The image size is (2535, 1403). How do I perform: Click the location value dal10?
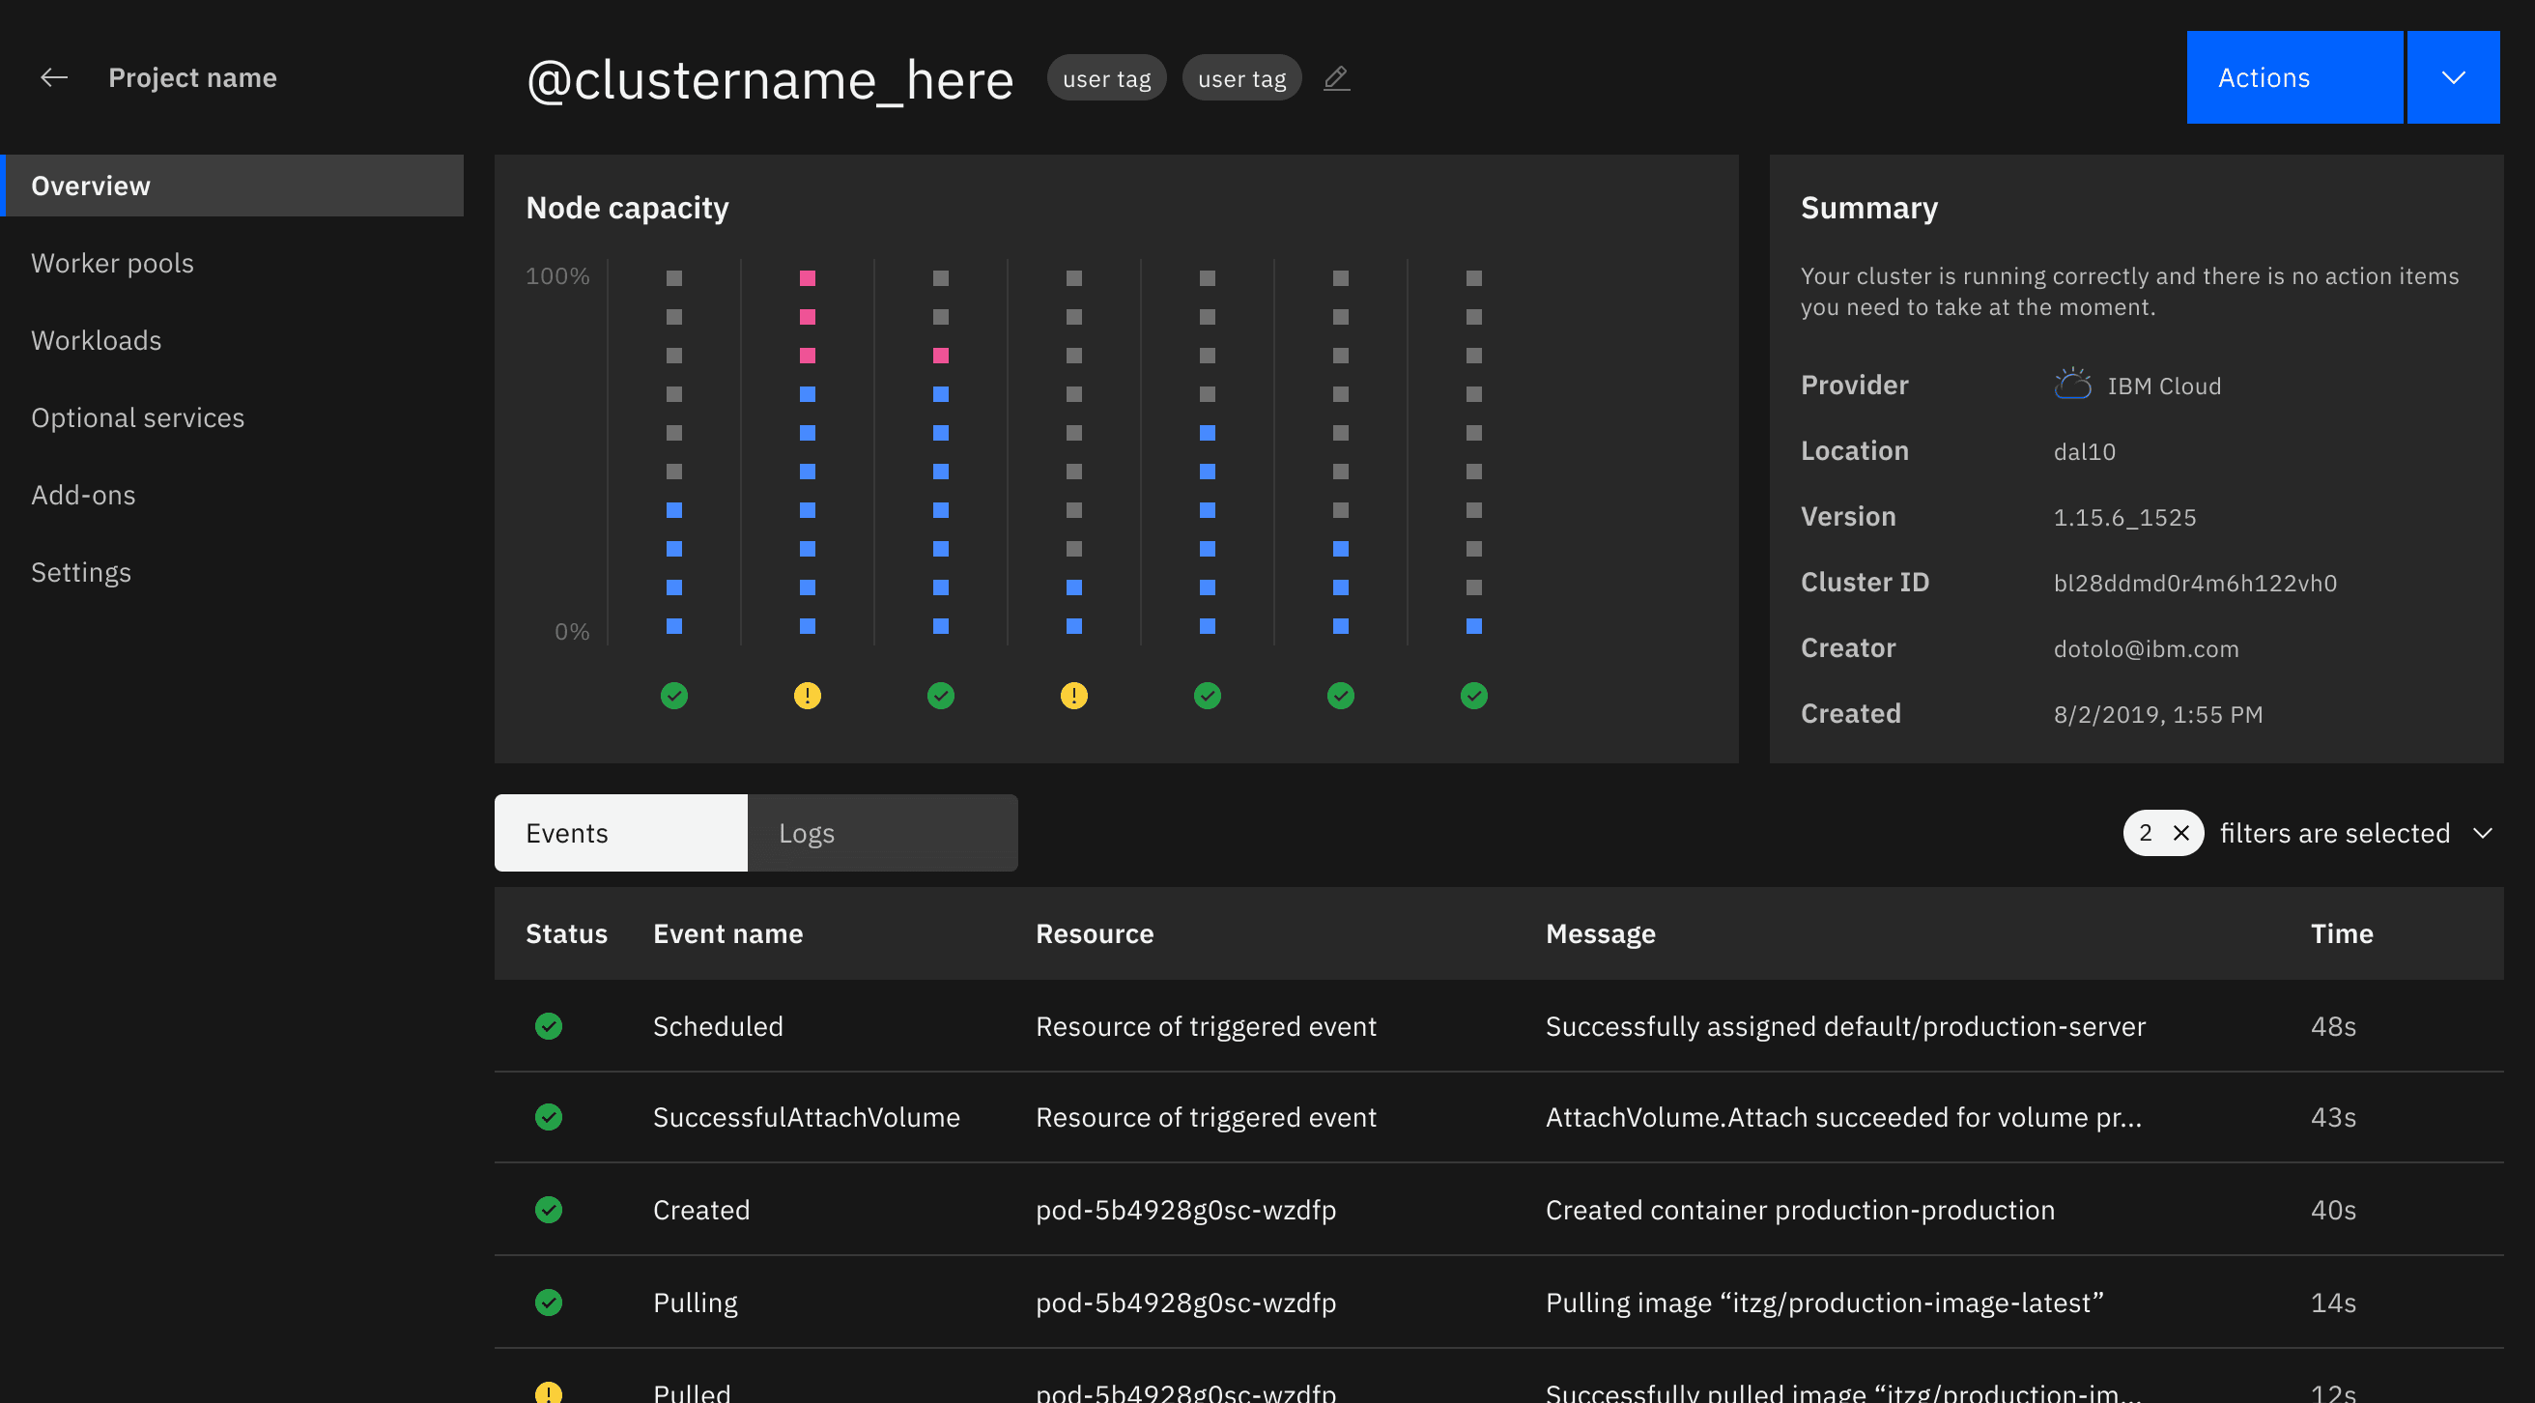click(x=2084, y=451)
